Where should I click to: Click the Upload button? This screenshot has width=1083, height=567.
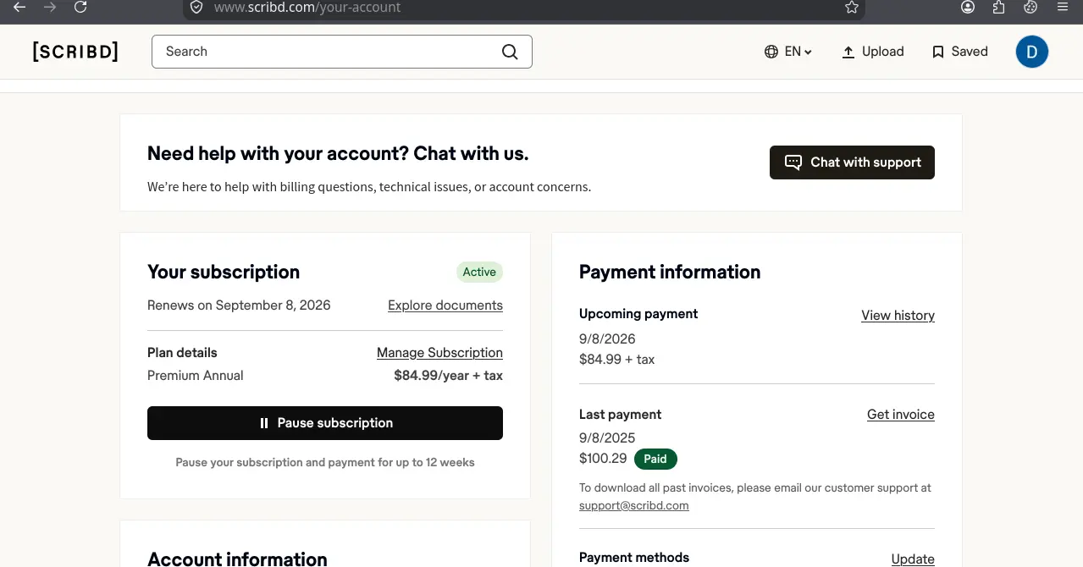pos(873,52)
